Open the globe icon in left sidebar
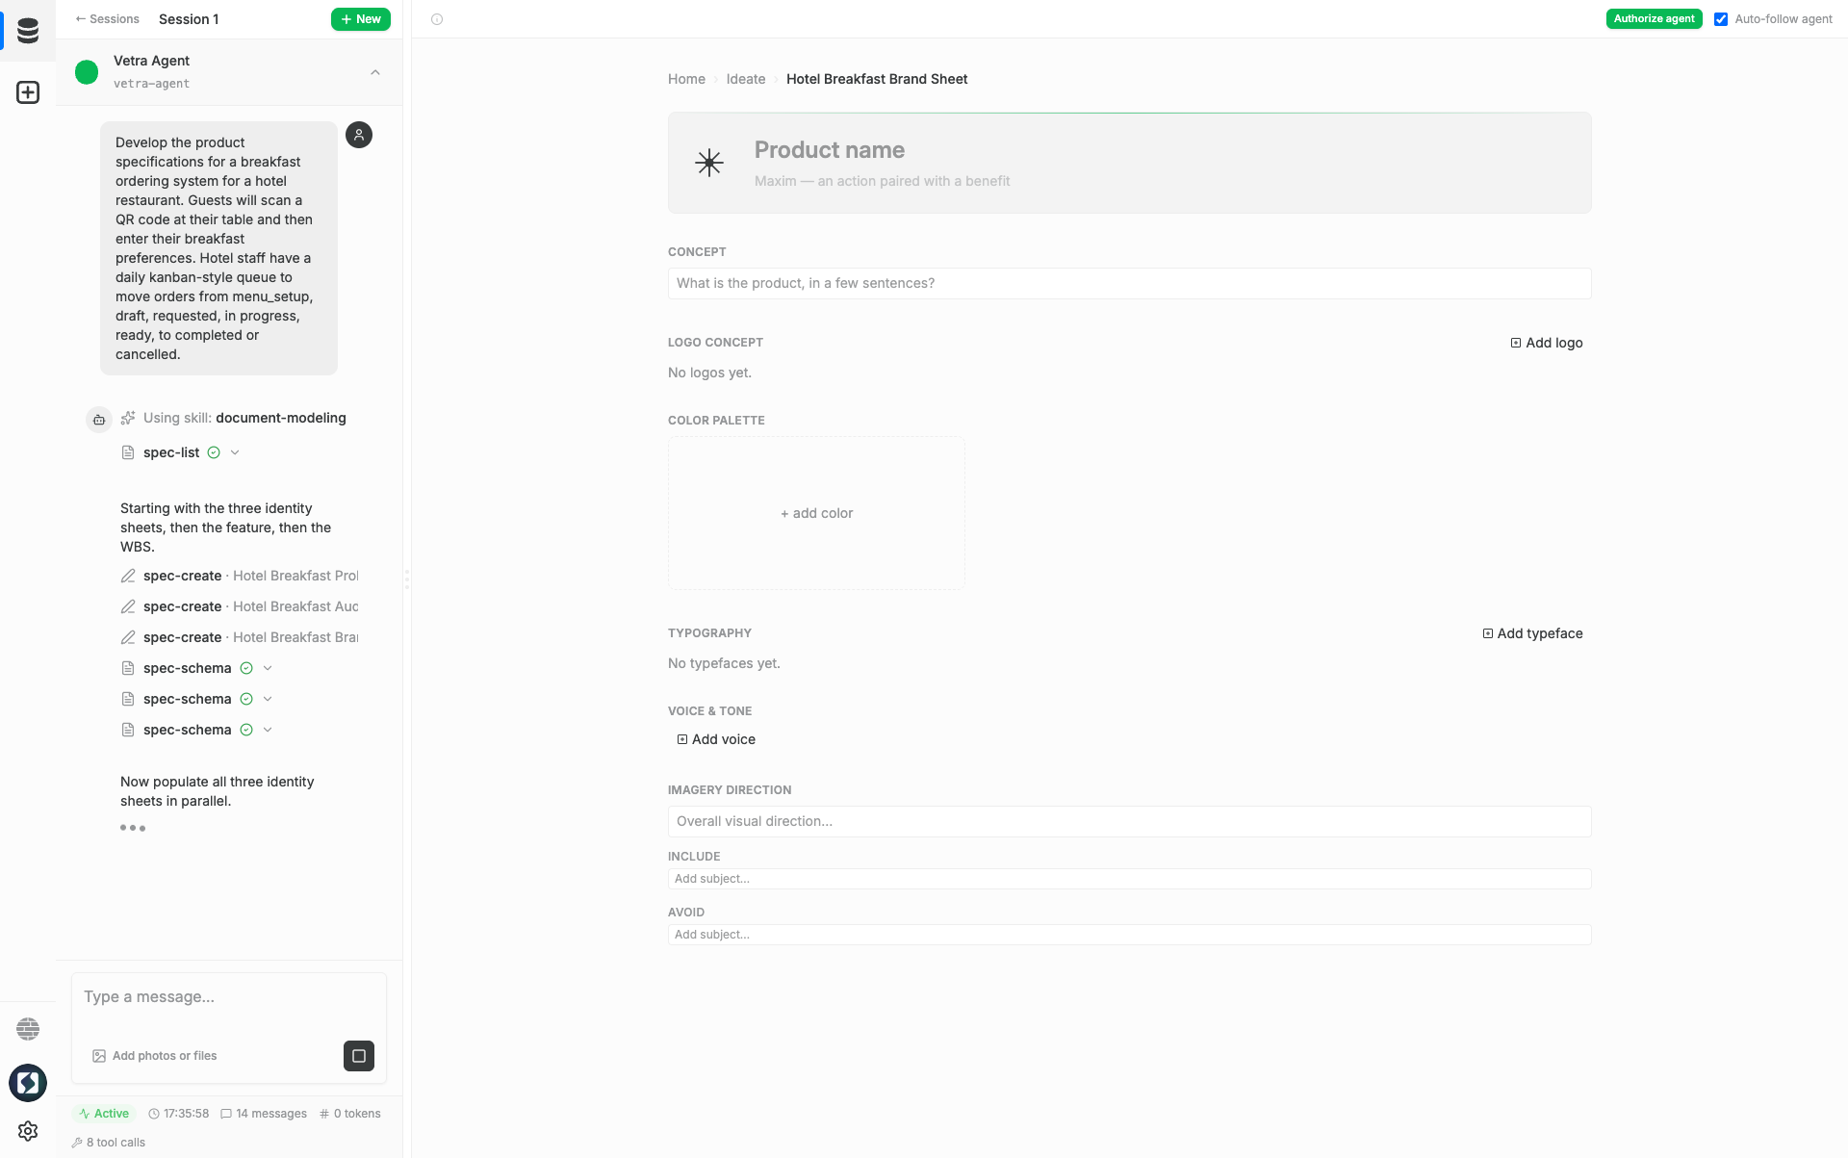 [28, 1029]
